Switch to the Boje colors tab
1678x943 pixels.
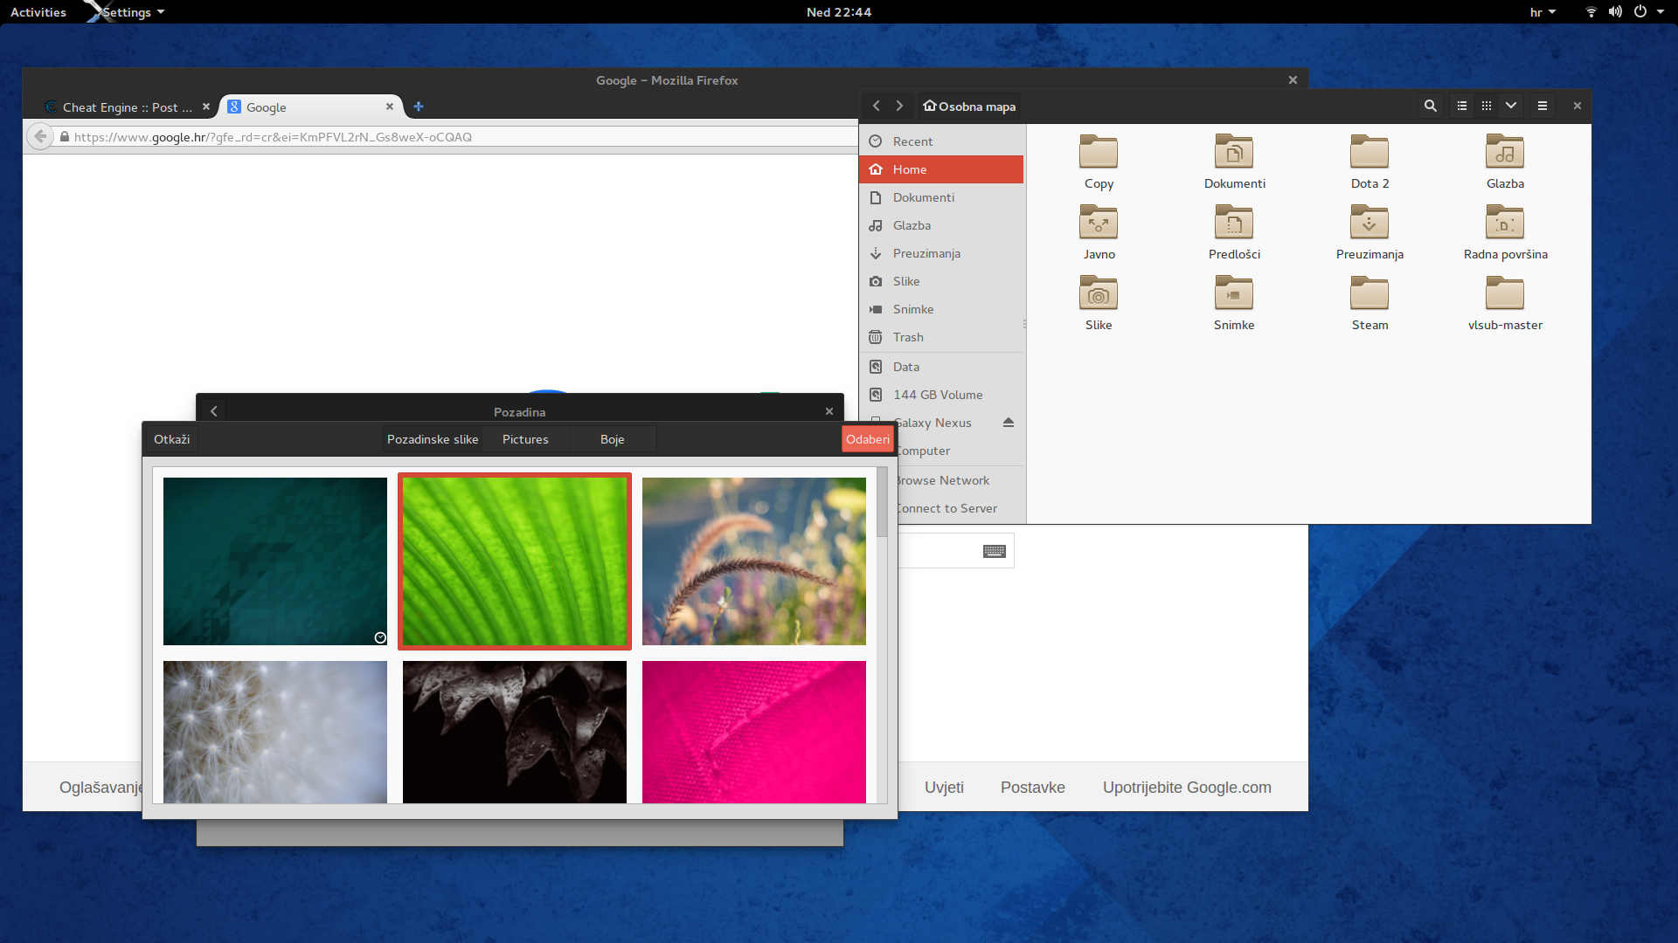[x=612, y=439]
